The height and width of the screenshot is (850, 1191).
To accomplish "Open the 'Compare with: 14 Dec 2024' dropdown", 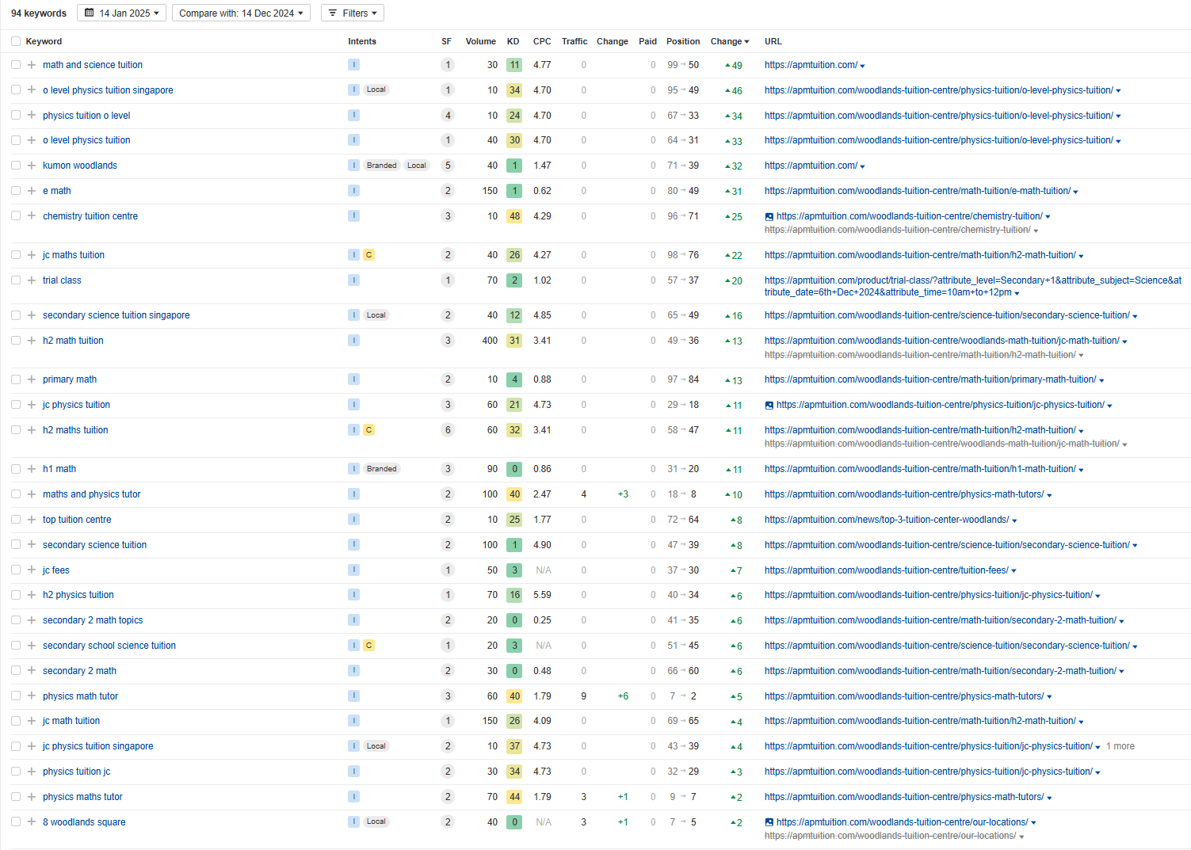I will [x=241, y=13].
